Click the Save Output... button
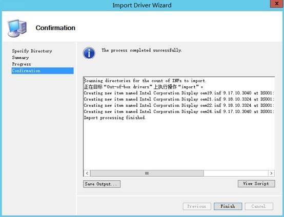The image size is (284, 217). [102, 184]
